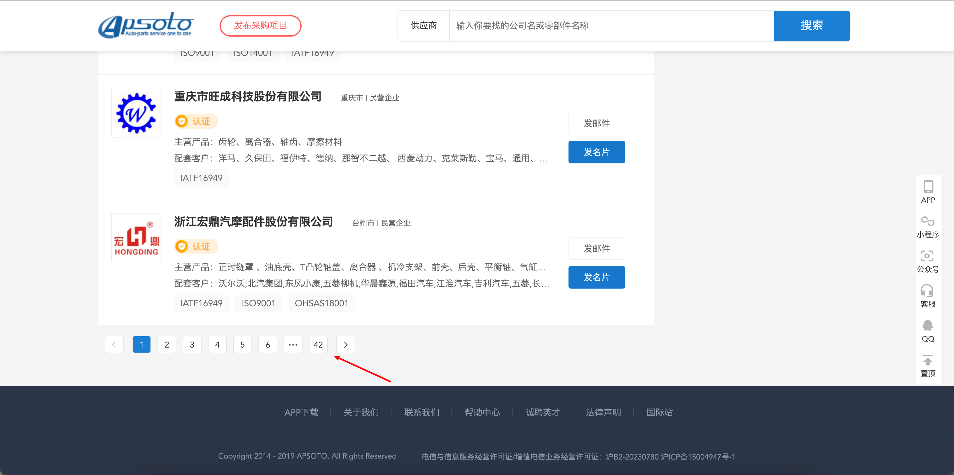Screen dimensions: 954x475
Task: Open 浙江宏鼎汽摩配件股份有限公司 company title
Action: pyautogui.click(x=254, y=222)
